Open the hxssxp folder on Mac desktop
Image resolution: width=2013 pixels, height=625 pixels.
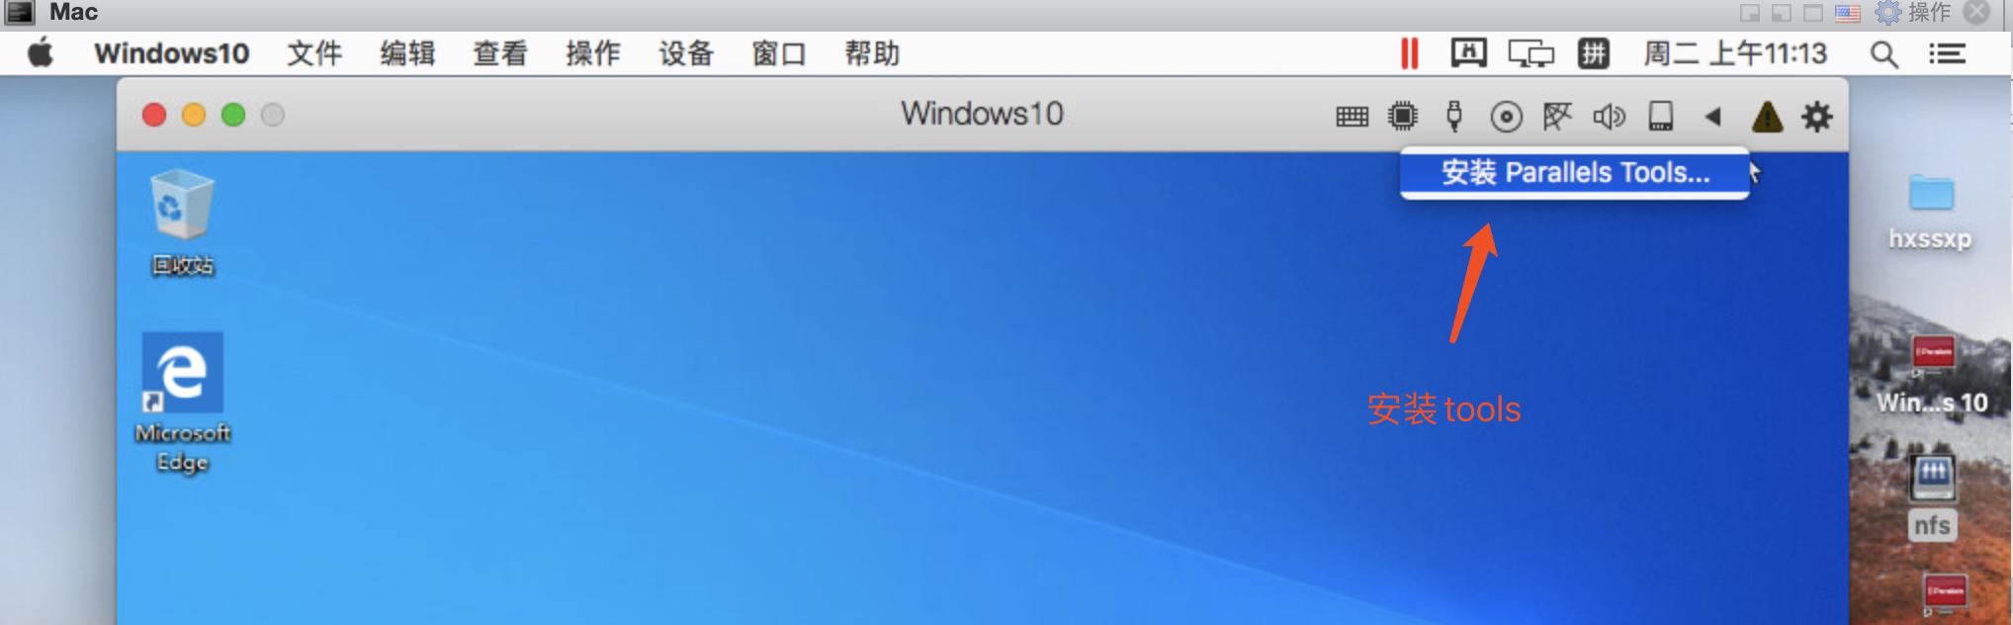[1930, 212]
